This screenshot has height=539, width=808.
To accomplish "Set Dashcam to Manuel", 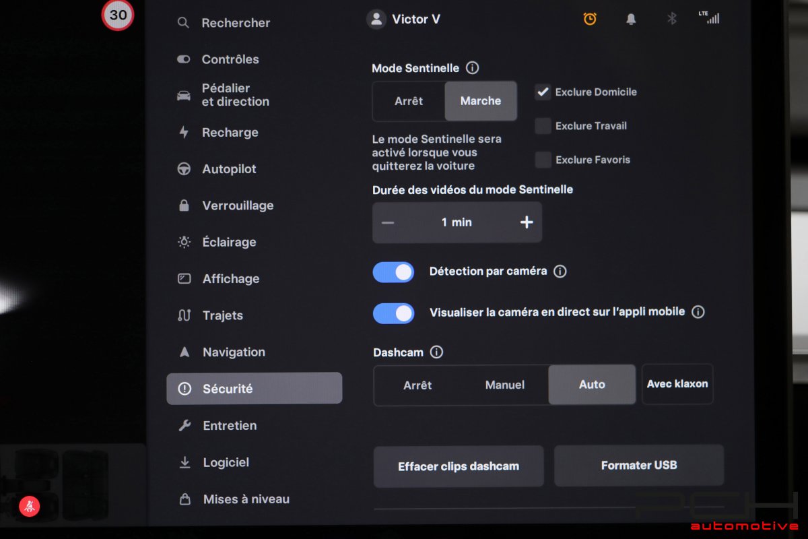I will pyautogui.click(x=505, y=385).
